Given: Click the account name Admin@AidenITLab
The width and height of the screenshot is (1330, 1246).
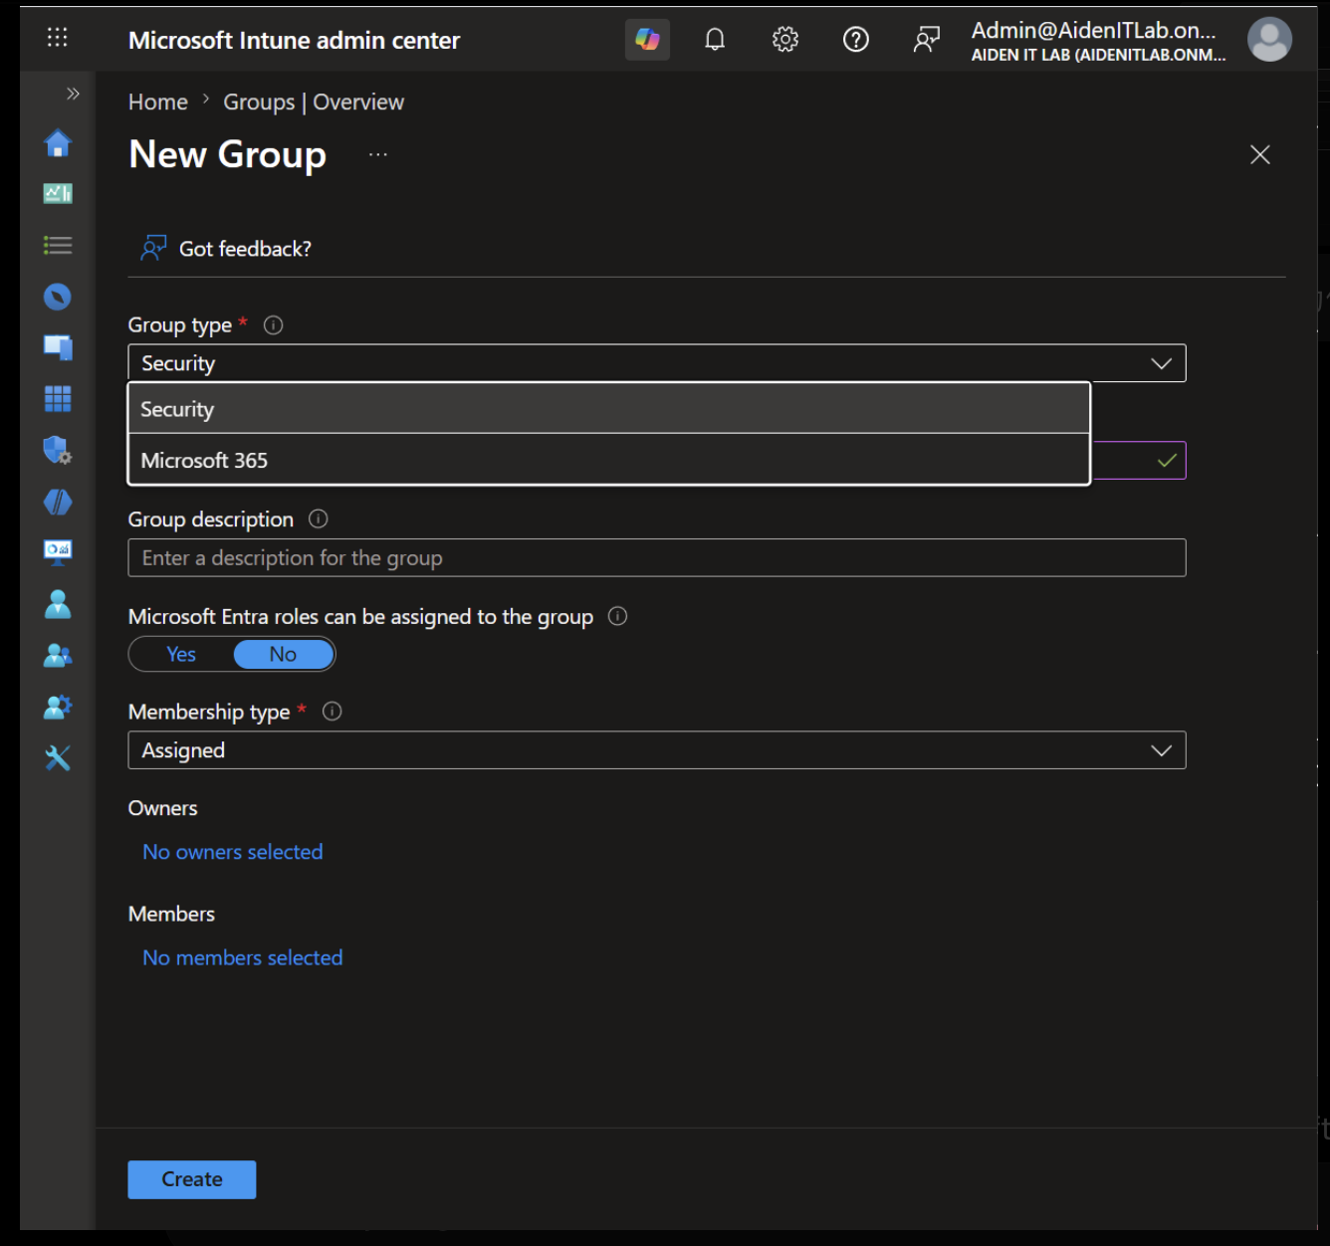Looking at the screenshot, I should [x=1093, y=30].
